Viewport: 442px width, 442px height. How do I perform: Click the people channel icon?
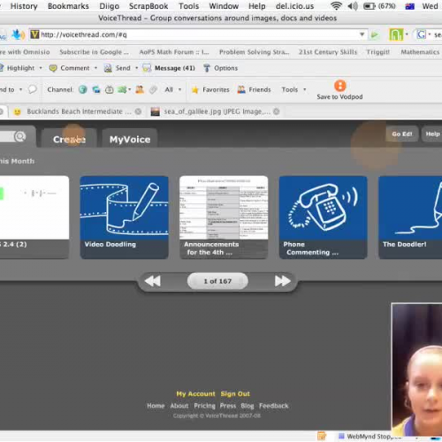click(140, 89)
